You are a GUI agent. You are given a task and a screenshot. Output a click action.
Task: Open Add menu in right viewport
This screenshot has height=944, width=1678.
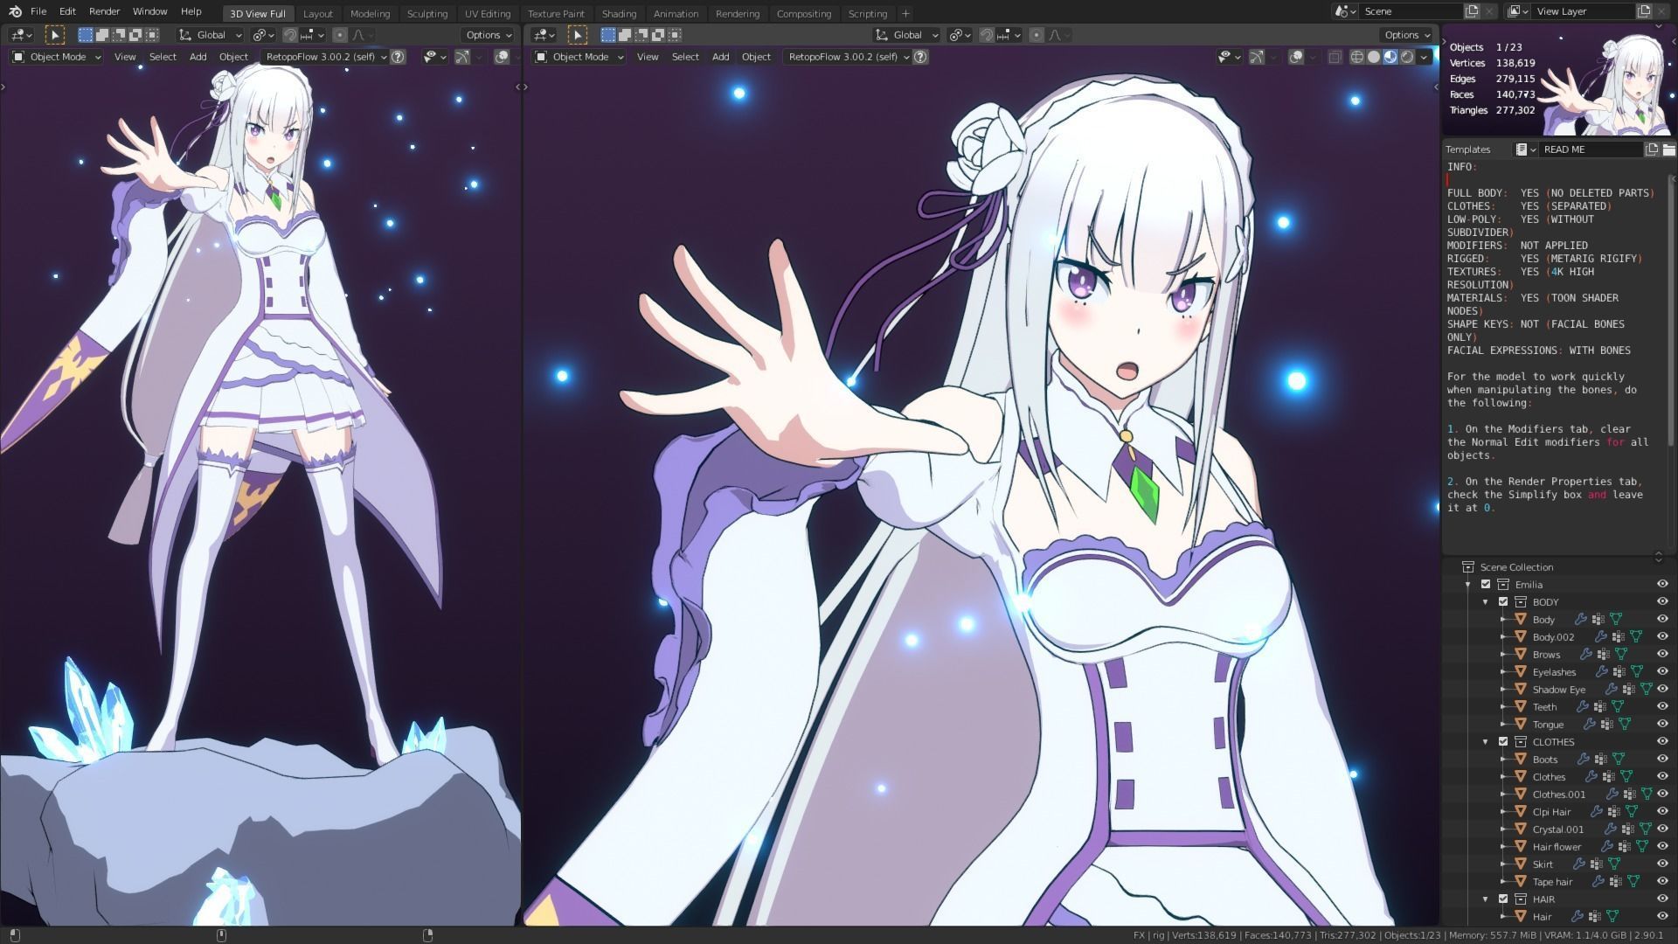tap(720, 57)
